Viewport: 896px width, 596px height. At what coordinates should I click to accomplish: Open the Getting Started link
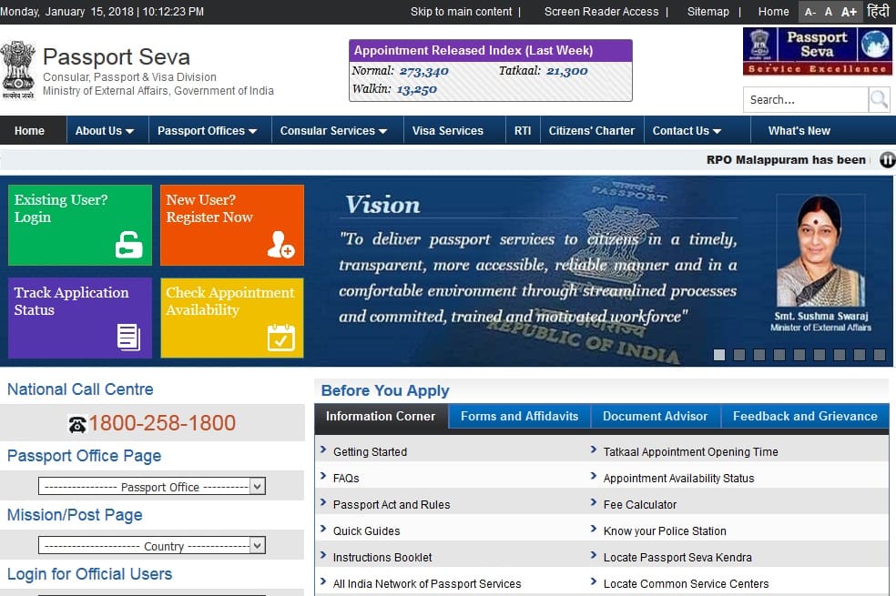tap(370, 451)
